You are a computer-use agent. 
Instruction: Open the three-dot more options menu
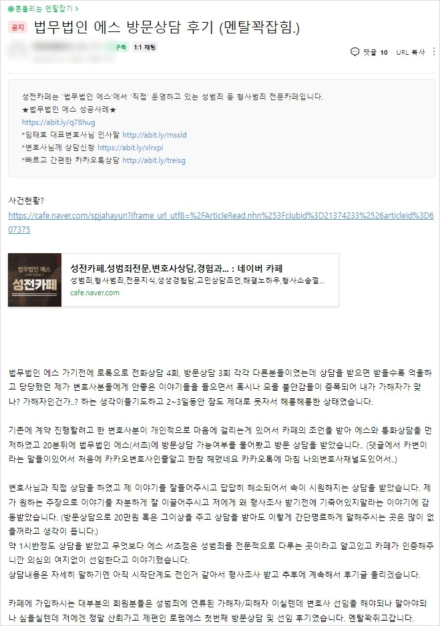click(x=433, y=52)
